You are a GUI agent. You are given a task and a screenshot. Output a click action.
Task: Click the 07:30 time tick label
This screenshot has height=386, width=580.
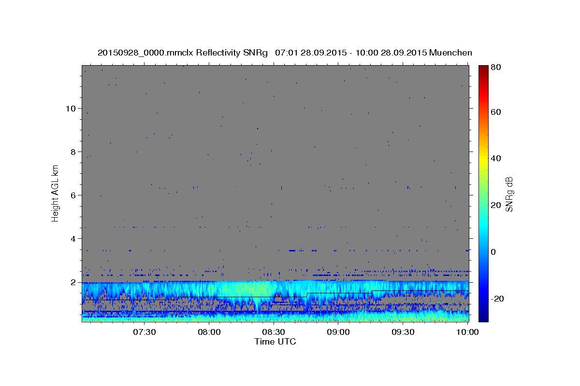coord(144,332)
